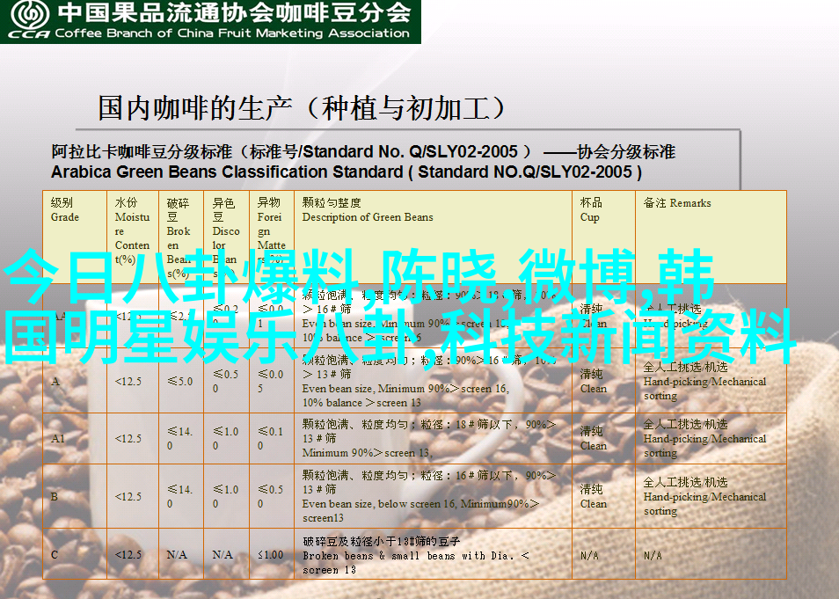Select the 'Clean' cup cell in row B
This screenshot has height=599, width=839.
click(593, 496)
